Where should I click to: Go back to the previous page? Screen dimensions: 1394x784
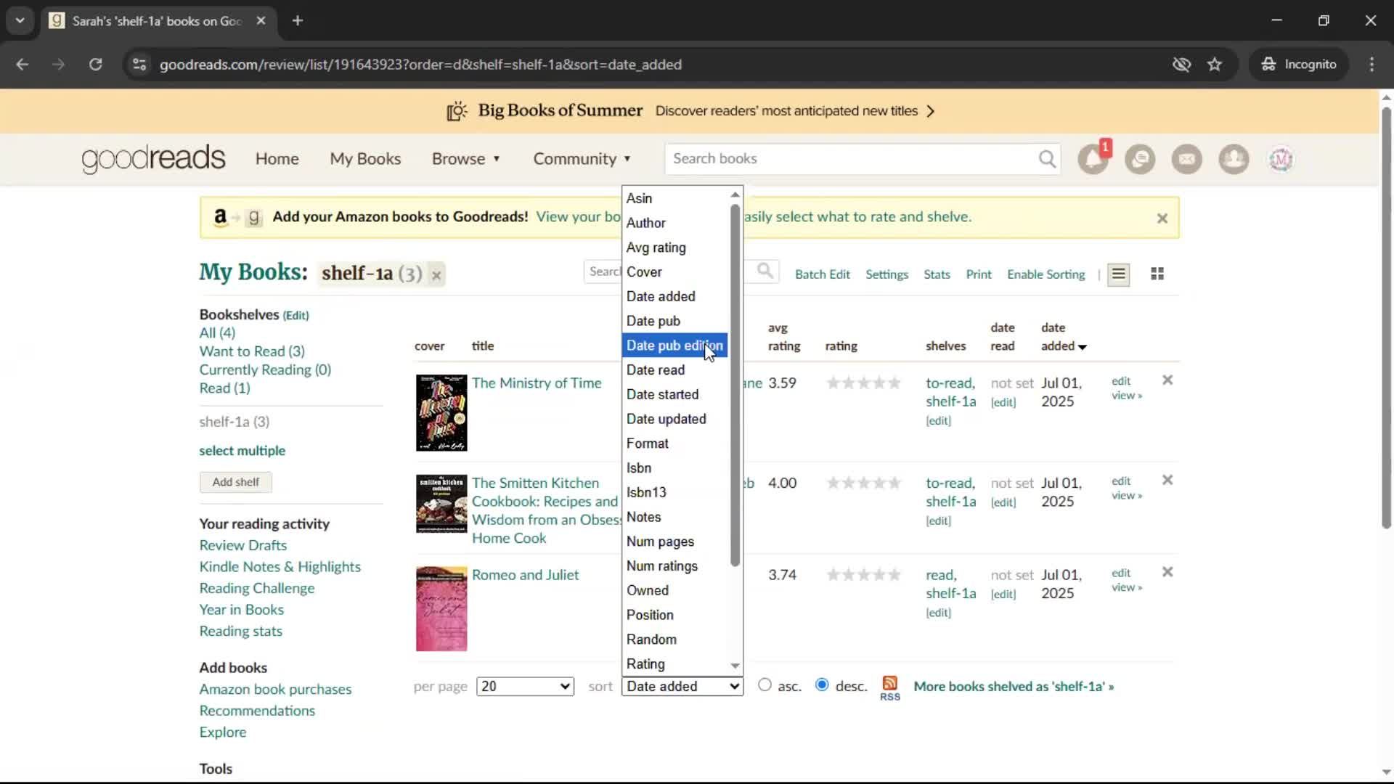[x=23, y=65]
